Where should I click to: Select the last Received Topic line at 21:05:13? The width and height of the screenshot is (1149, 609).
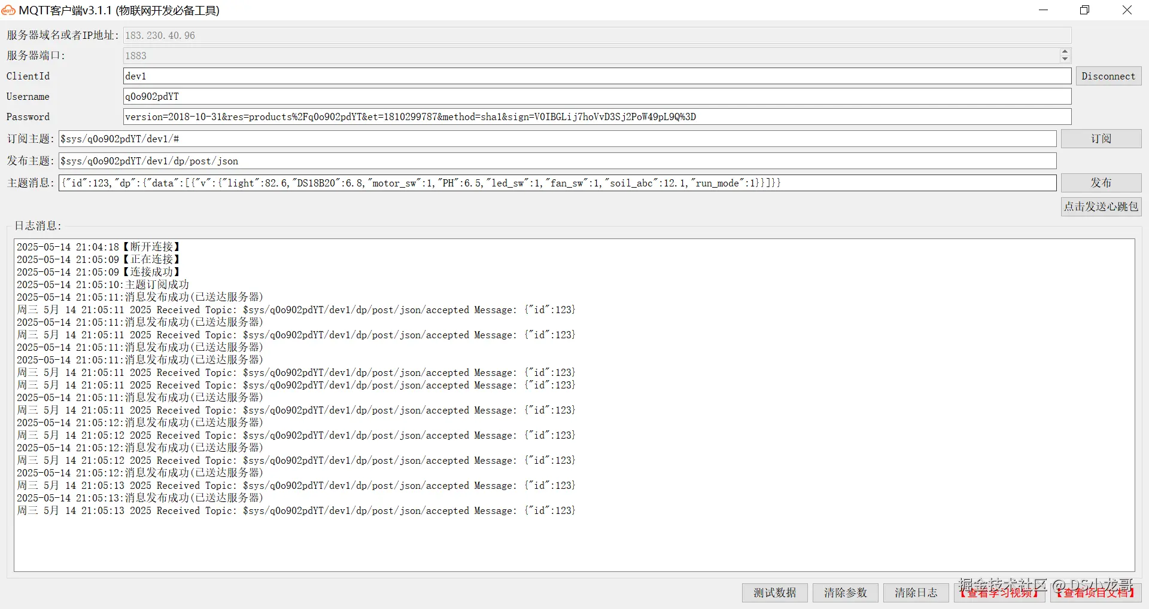pos(296,510)
